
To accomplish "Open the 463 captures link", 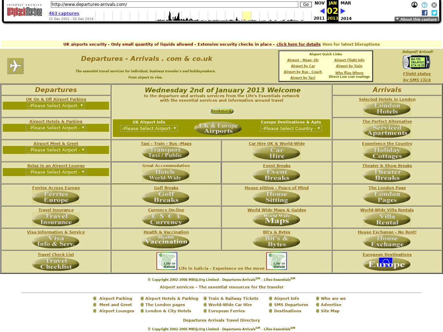I will point(64,13).
